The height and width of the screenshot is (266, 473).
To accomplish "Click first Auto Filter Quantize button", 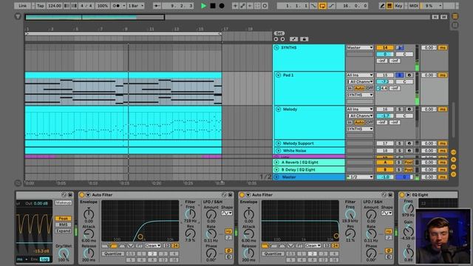I will pos(113,253).
